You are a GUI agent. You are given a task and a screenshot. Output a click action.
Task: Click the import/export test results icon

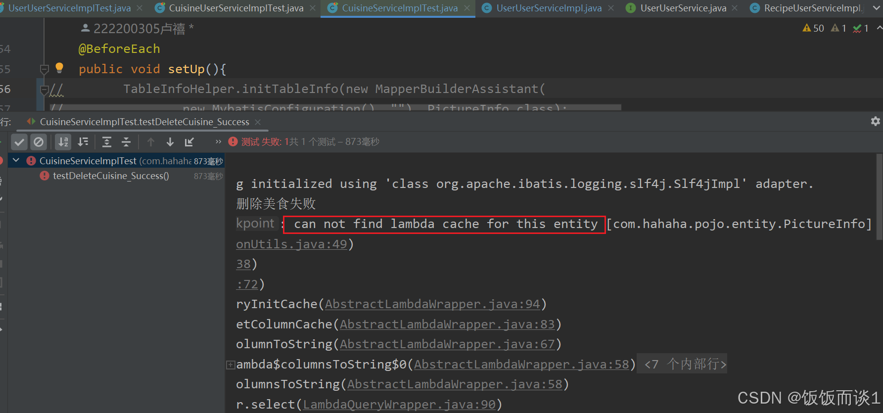(x=189, y=142)
